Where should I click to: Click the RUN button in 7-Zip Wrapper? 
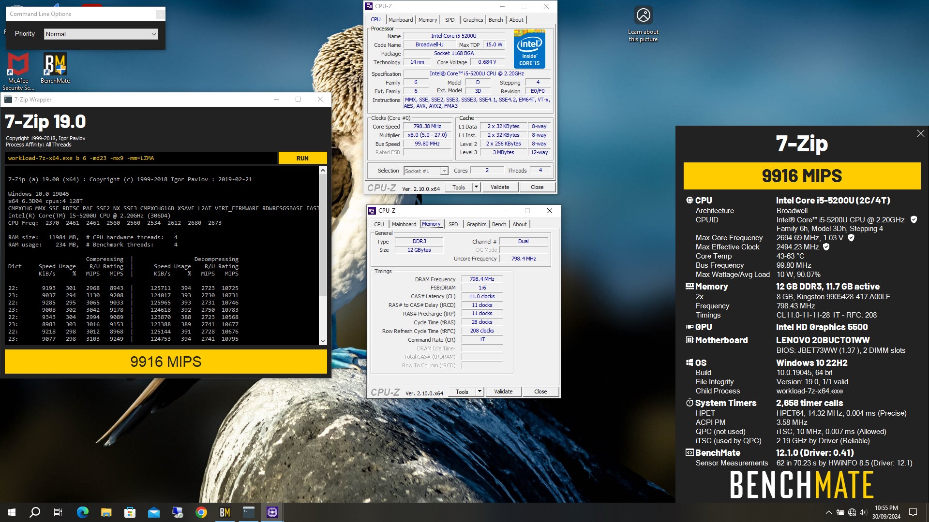pos(302,158)
